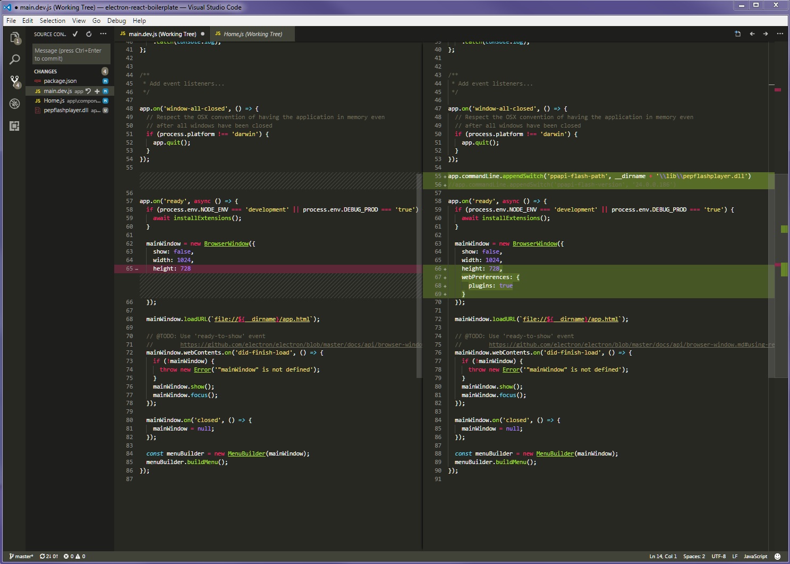Open errors and warnings count in status bar
This screenshot has width=790, height=564.
coord(74,557)
